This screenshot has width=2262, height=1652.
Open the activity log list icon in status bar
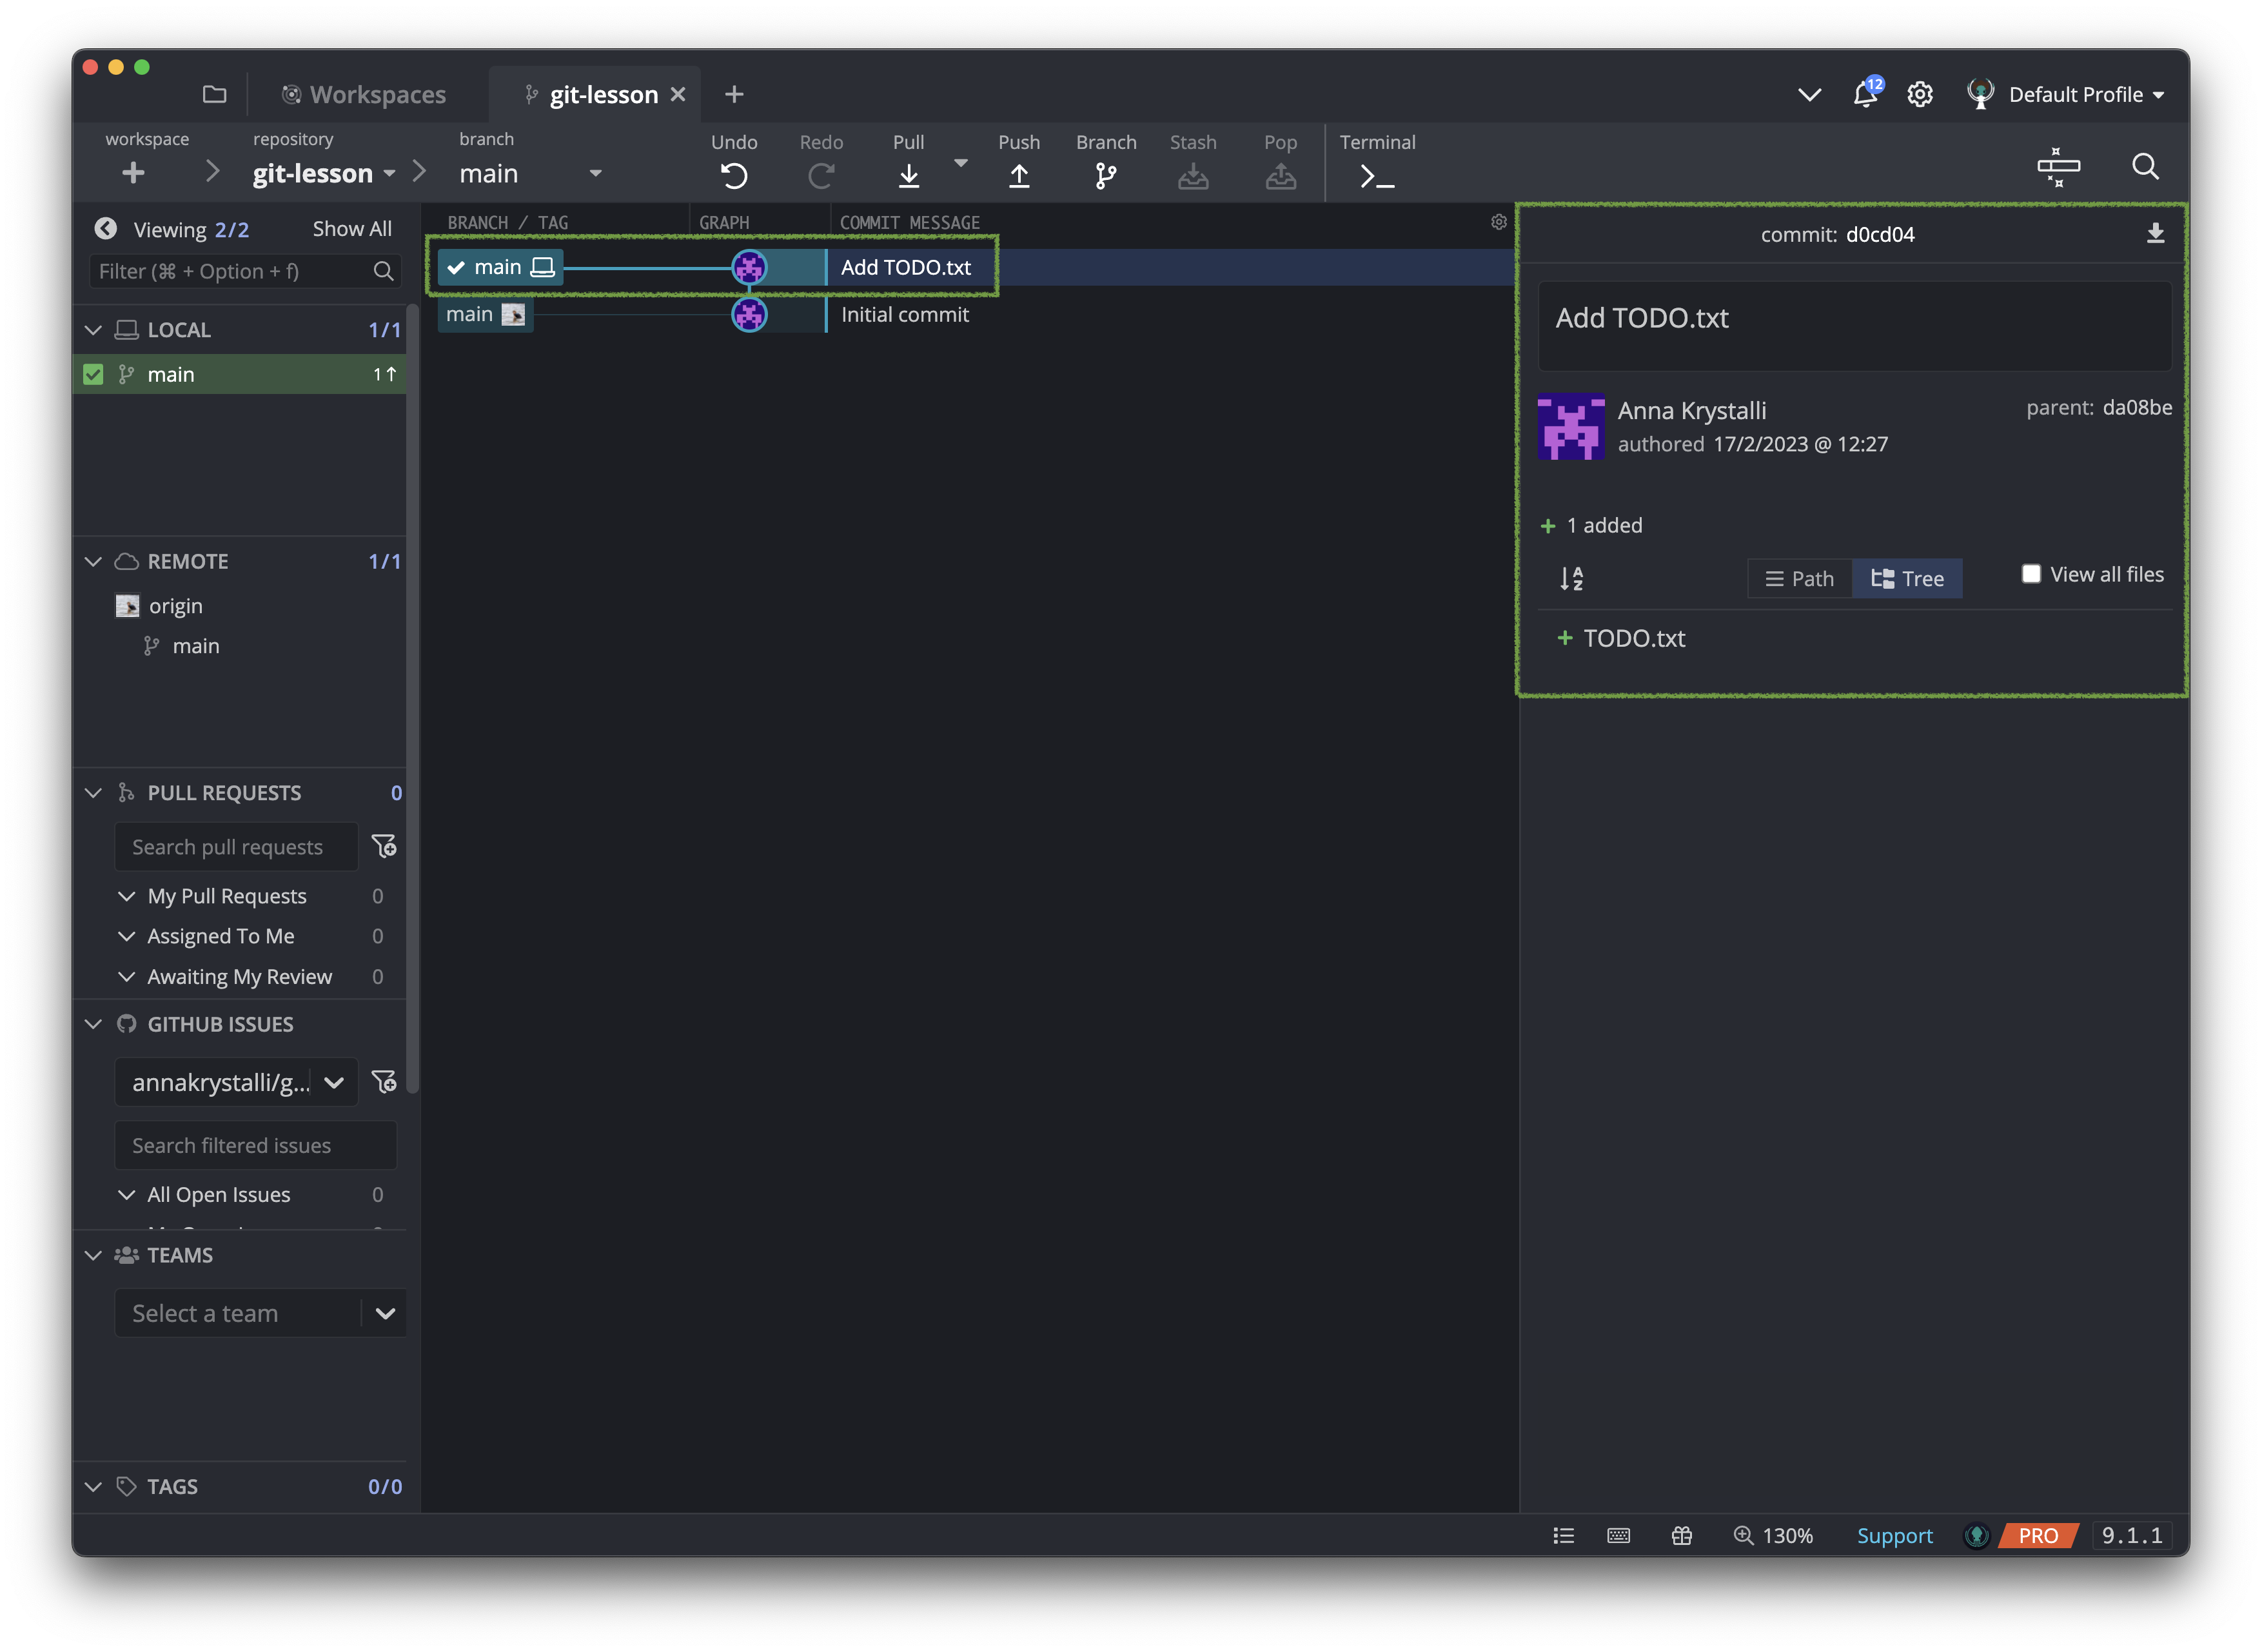tap(1563, 1535)
